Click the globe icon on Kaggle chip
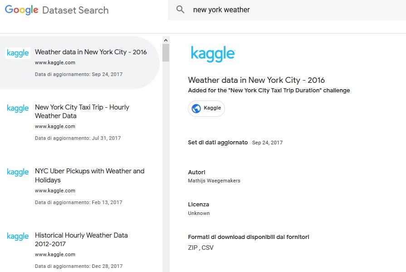Image resolution: width=406 pixels, height=272 pixels. tap(196, 109)
